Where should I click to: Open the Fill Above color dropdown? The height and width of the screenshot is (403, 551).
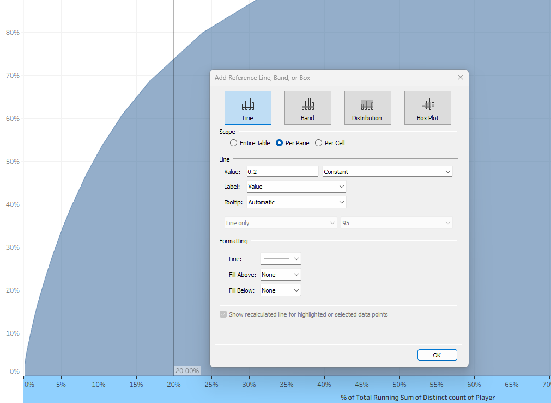click(281, 274)
